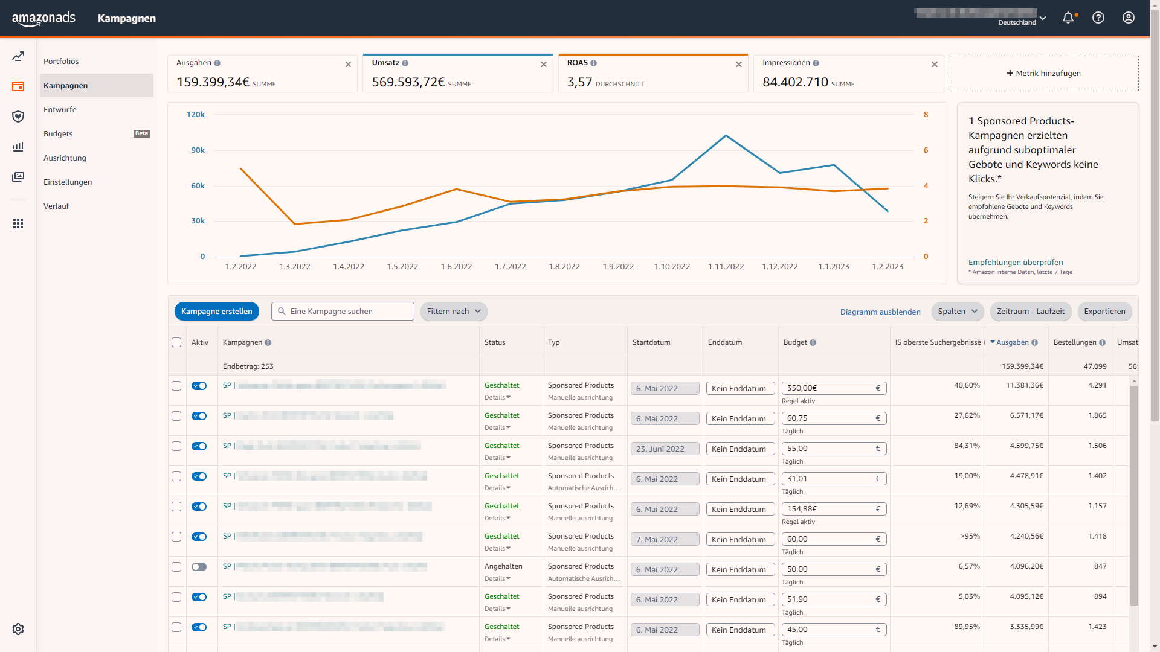Expand the Spalten dropdown
Viewport: 1160px width, 652px height.
pyautogui.click(x=957, y=312)
